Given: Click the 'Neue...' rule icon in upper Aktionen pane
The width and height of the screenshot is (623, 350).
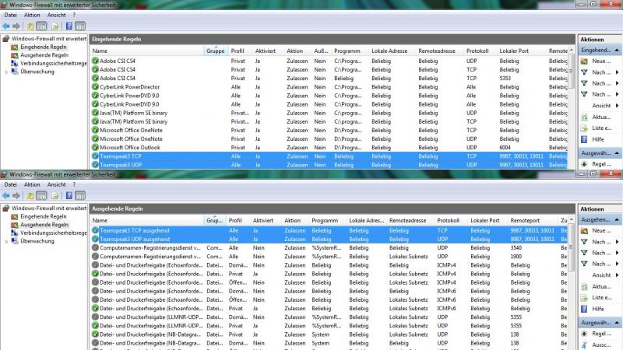Looking at the screenshot, I should coord(585,61).
